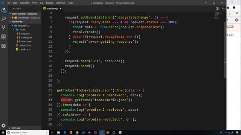Viewport: 241px width, 135px height.
Task: Select sandbox.js under Open Editors
Action: click(23, 18)
